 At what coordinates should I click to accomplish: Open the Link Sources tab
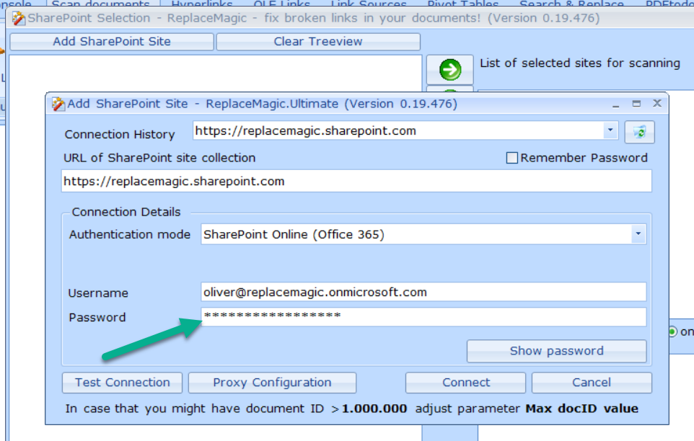369,4
